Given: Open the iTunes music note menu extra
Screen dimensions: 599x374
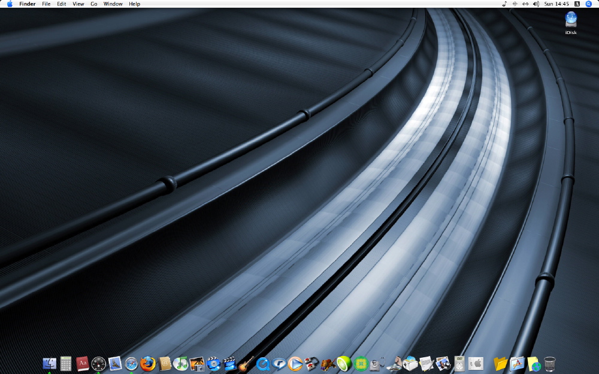Looking at the screenshot, I should tap(504, 4).
